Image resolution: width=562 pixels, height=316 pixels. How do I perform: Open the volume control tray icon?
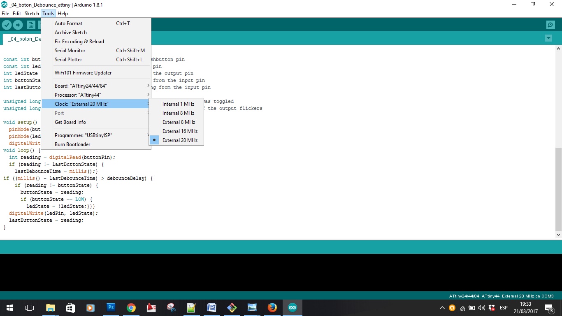pos(482,308)
